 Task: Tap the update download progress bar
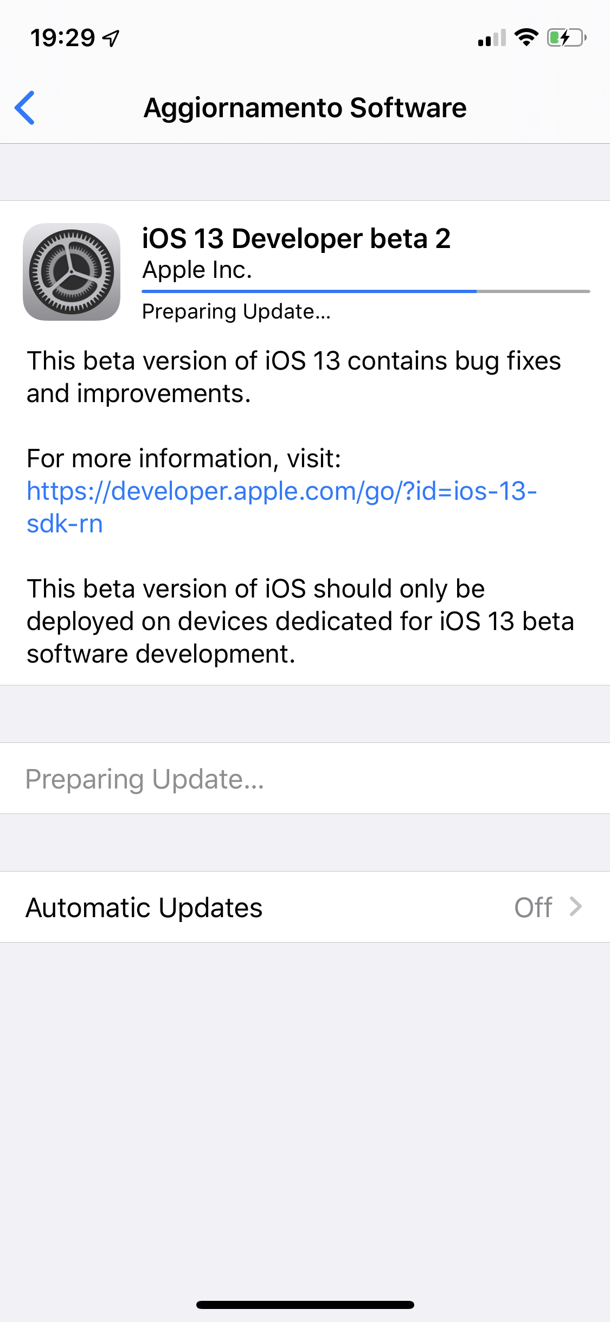365,291
